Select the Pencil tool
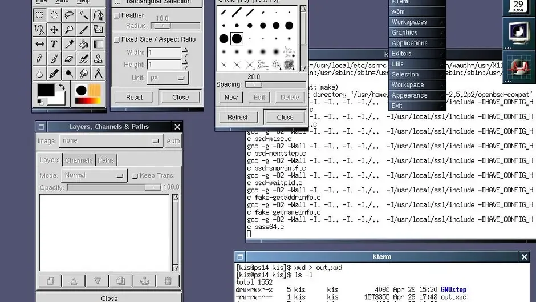536x302 pixels. (x=40, y=59)
